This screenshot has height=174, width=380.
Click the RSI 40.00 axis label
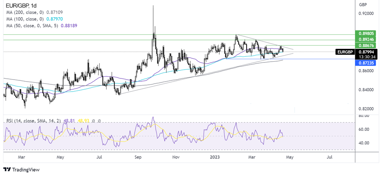pos(364,143)
